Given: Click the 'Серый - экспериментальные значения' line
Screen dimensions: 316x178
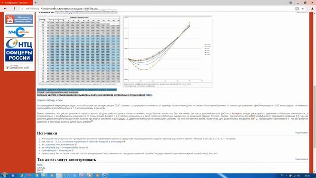Looking at the screenshot, I should pyautogui.click(x=58, y=92).
